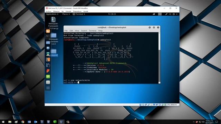Screen dimensions: 221x124
Task: Click the terminal scrollbar down arrow
Action: [159, 83]
